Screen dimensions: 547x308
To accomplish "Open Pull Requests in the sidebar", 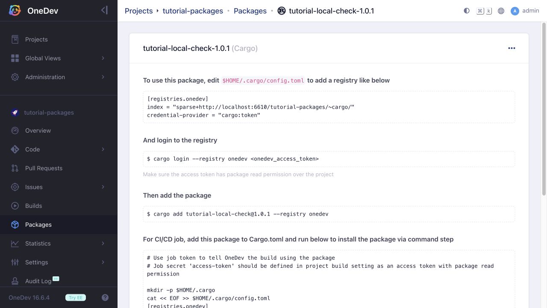I will [59, 168].
